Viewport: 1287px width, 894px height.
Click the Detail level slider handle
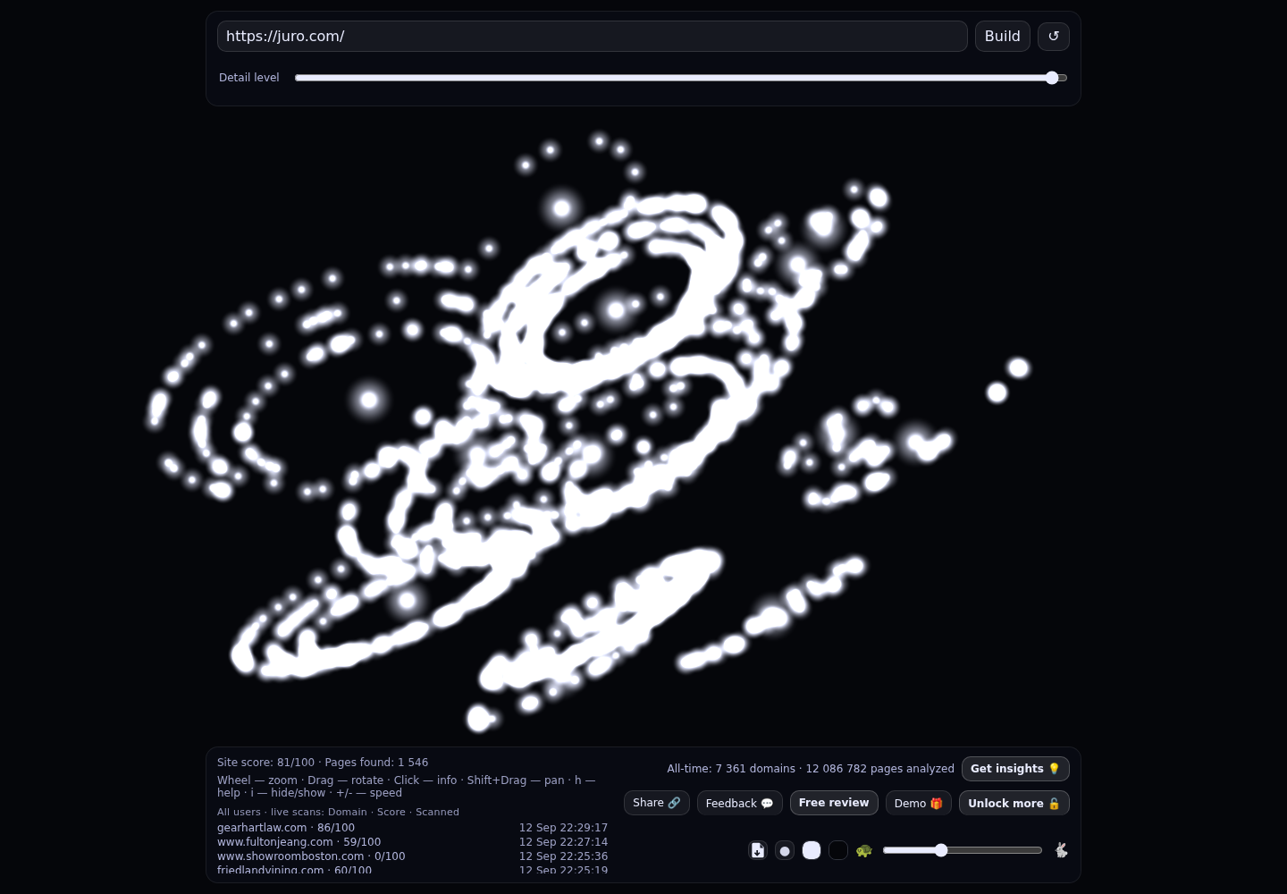(1052, 78)
